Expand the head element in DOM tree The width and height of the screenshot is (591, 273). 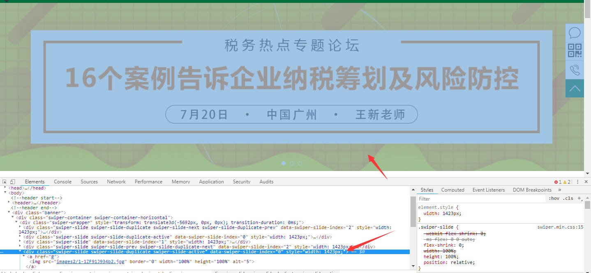pos(5,187)
